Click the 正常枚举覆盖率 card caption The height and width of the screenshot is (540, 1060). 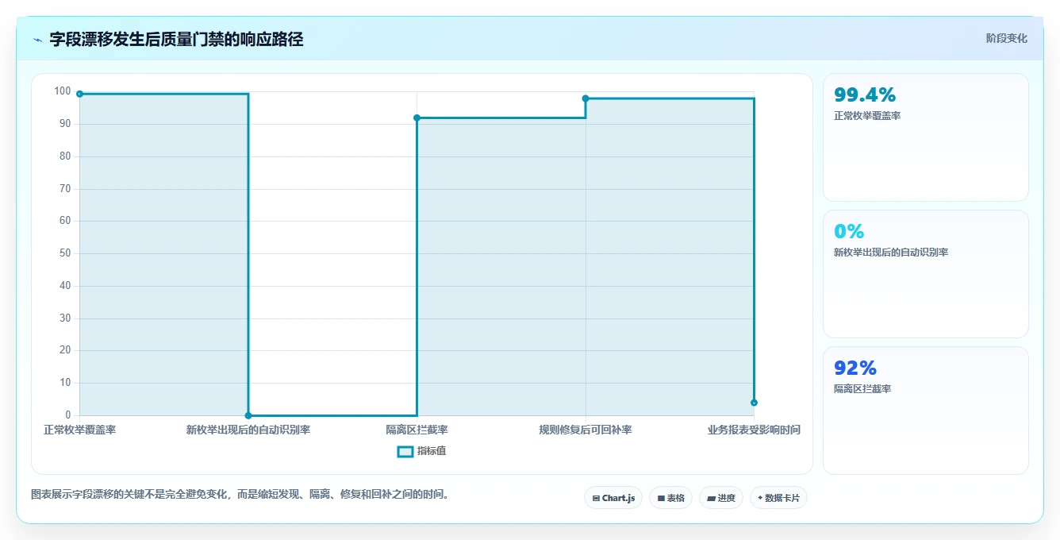coord(867,116)
